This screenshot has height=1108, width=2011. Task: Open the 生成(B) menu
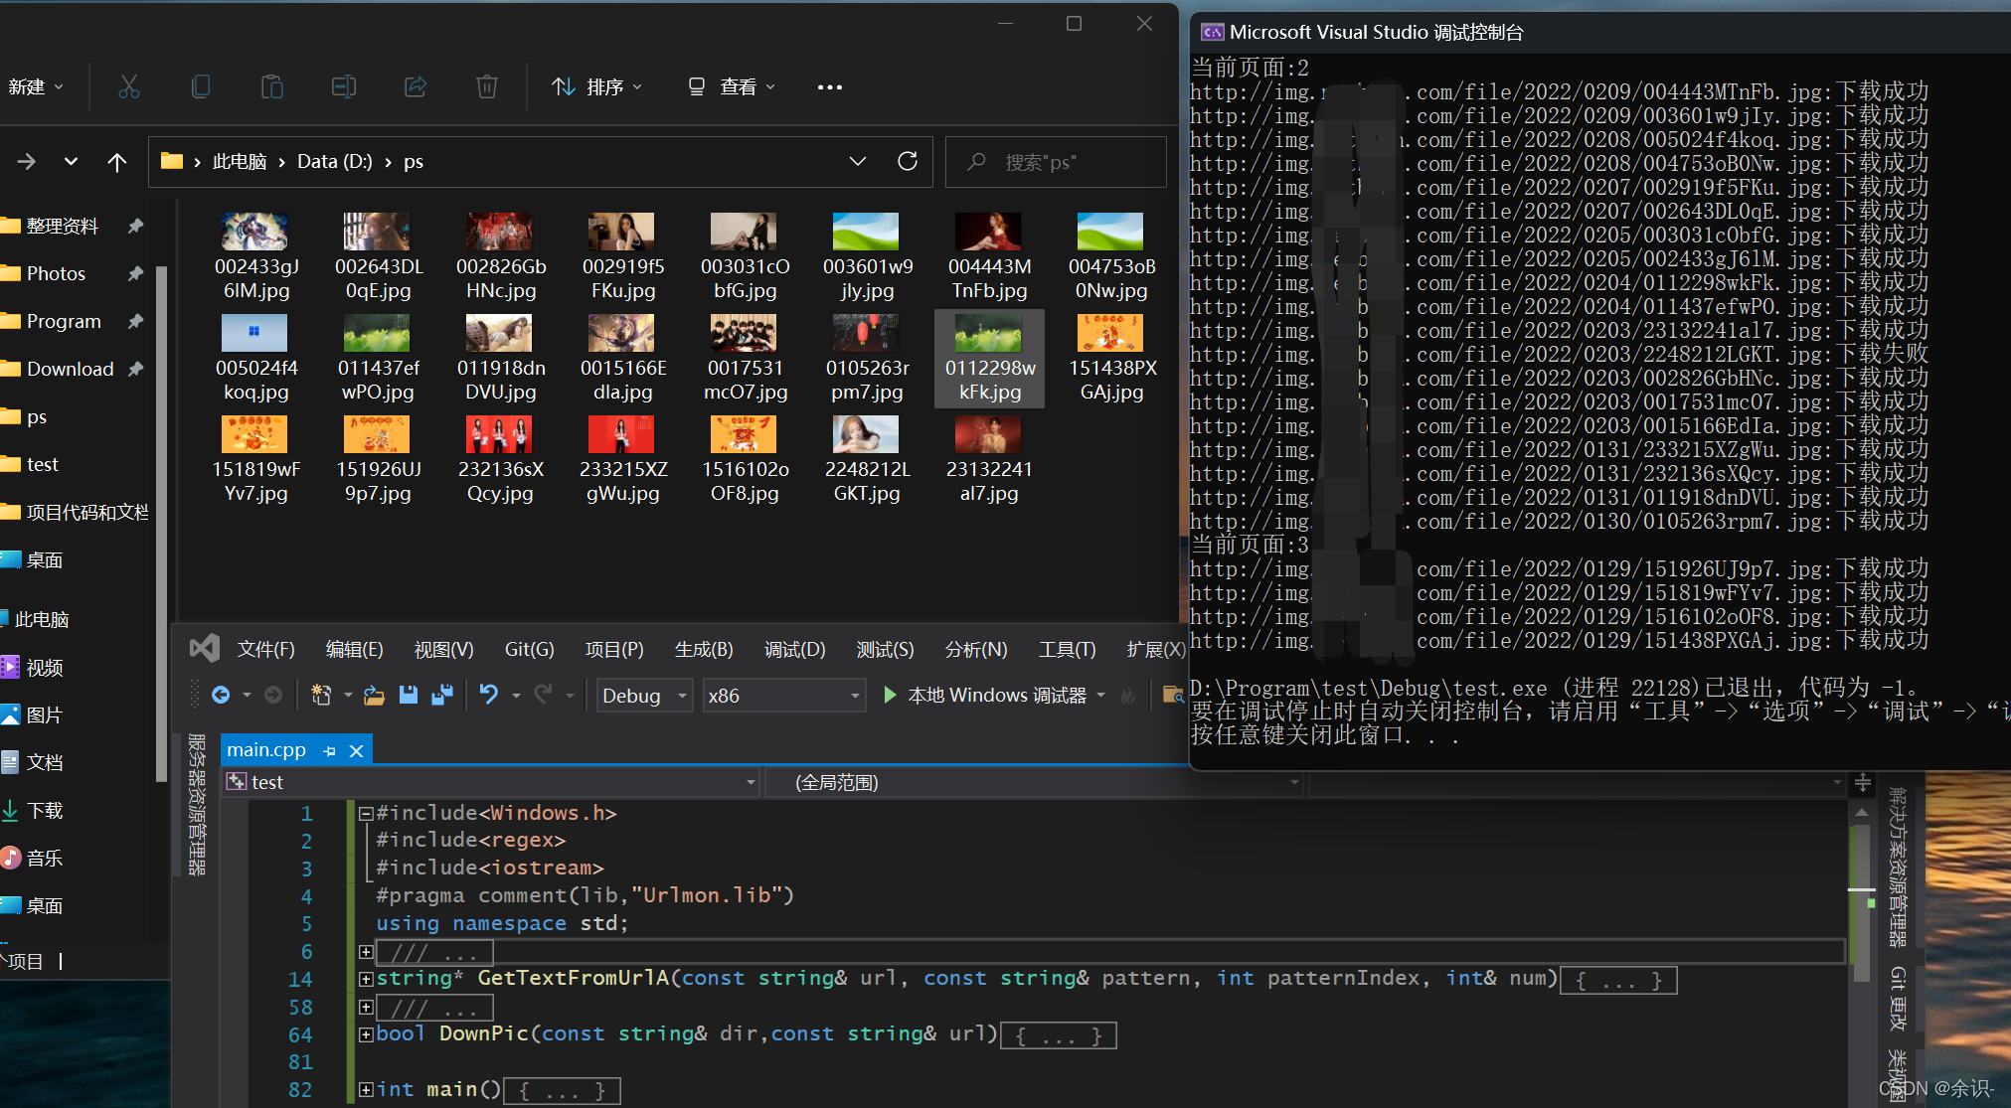703,650
